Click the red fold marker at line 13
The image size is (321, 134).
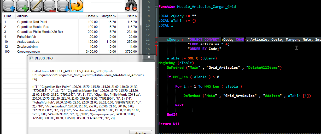(156, 40)
